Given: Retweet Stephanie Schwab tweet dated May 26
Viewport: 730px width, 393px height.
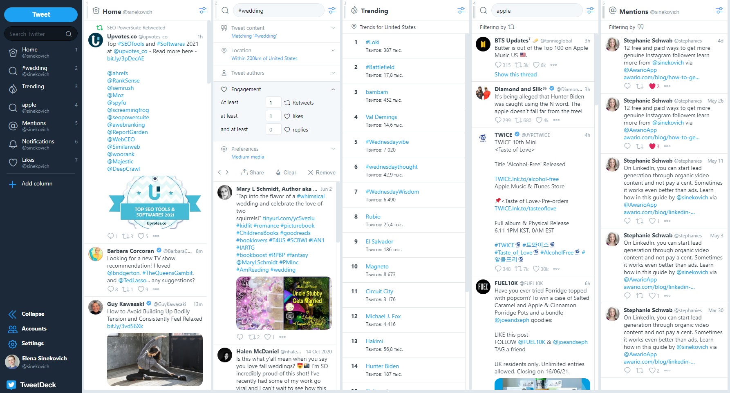Looking at the screenshot, I should point(640,146).
